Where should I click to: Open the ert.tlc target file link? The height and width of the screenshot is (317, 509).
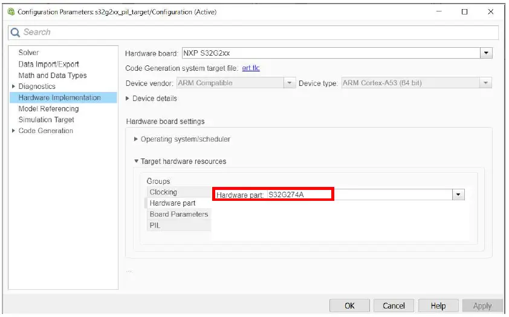pos(251,68)
